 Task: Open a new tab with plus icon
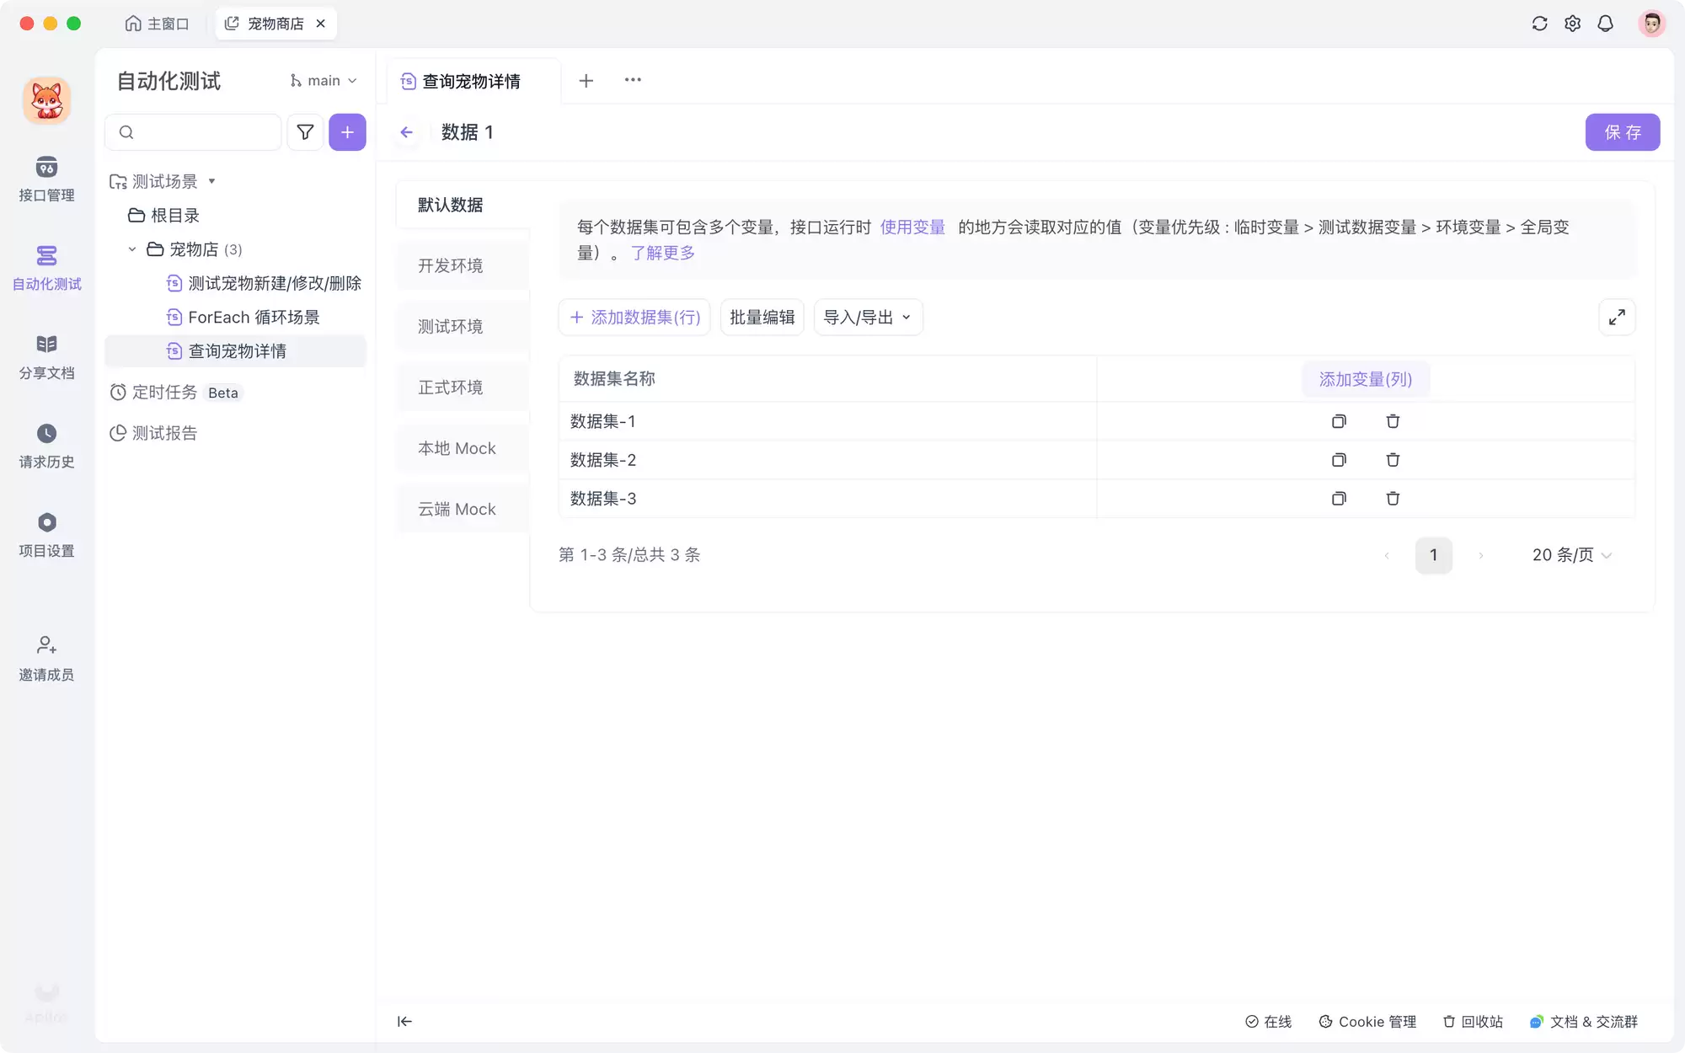click(x=586, y=81)
